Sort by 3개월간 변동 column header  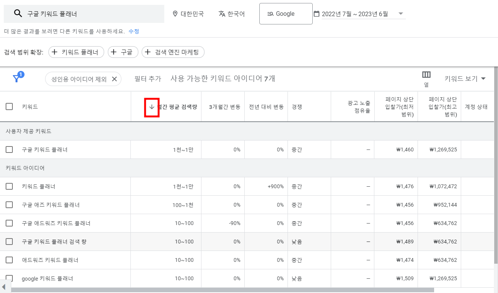point(224,107)
